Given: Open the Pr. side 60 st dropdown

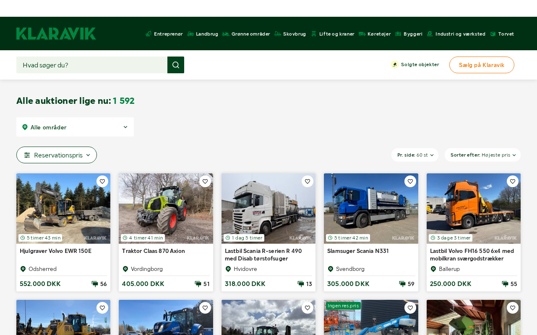Looking at the screenshot, I should click(415, 155).
